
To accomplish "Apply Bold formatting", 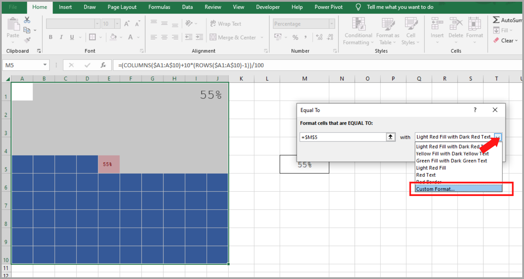I will click(x=50, y=37).
